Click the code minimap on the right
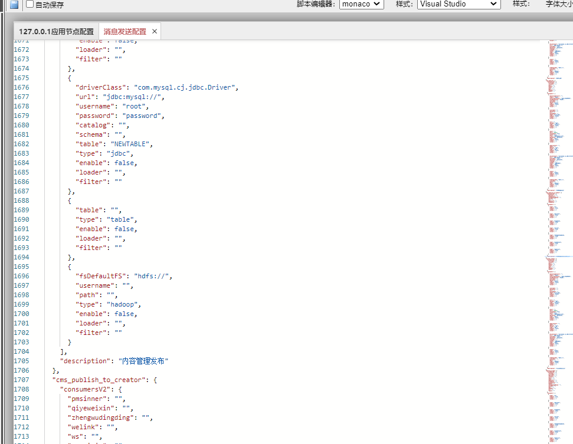Viewport: 573px width, 444px height. point(556,236)
